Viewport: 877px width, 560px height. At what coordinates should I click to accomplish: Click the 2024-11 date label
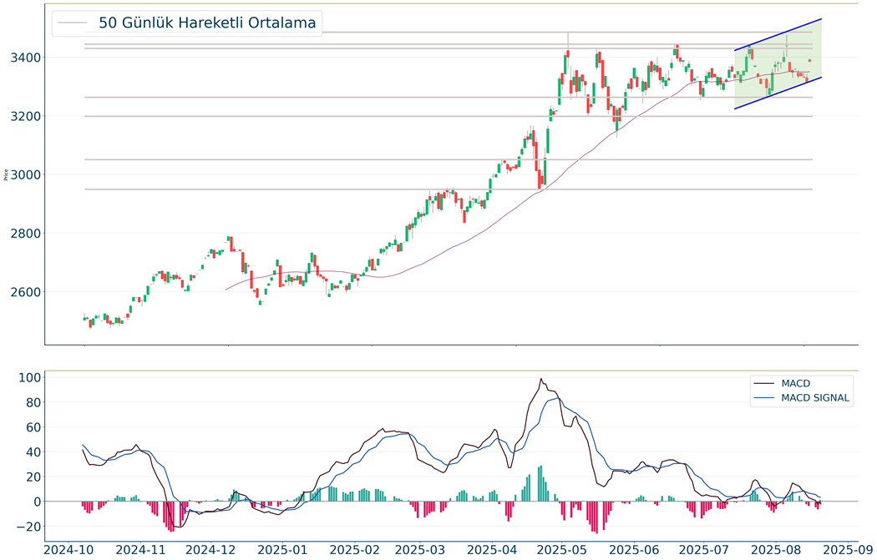pos(140,550)
